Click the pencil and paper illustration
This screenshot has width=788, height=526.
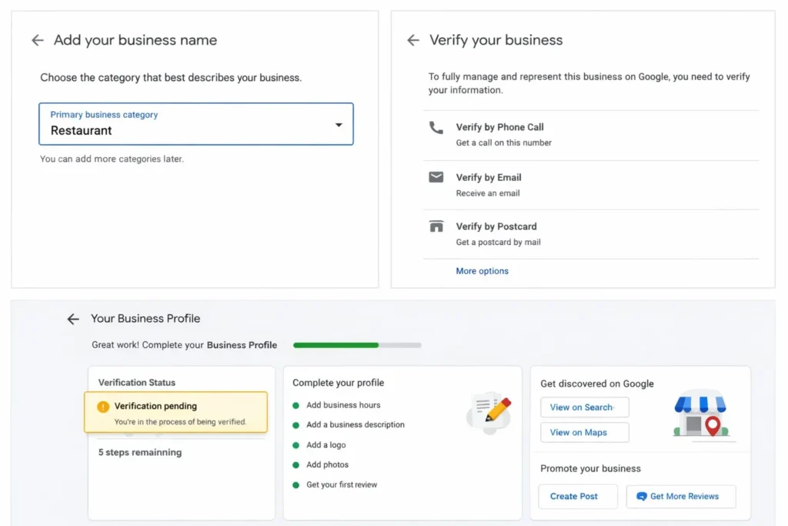489,414
